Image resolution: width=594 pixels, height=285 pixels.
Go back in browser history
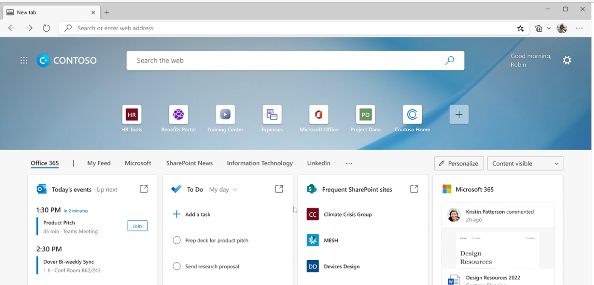pos(12,28)
